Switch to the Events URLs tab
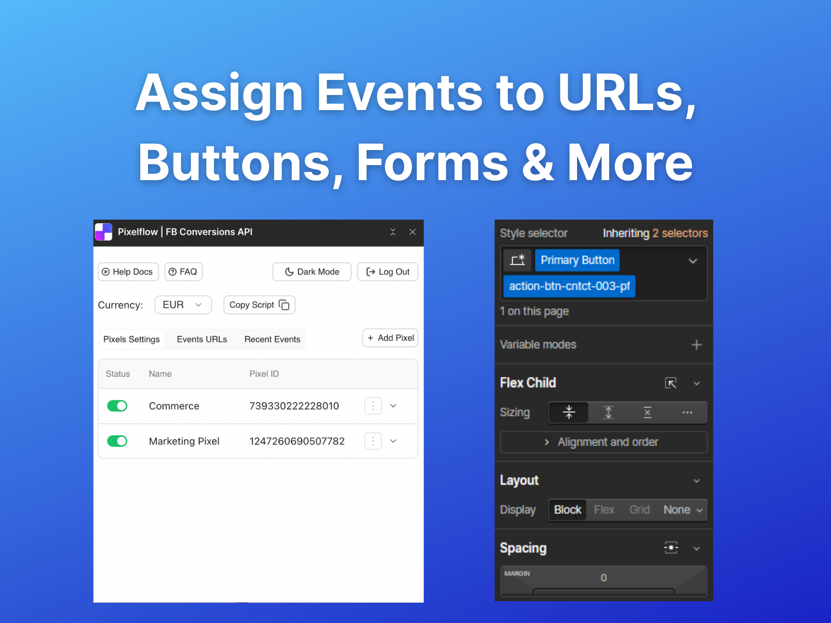Viewport: 831px width, 623px height. 202,339
